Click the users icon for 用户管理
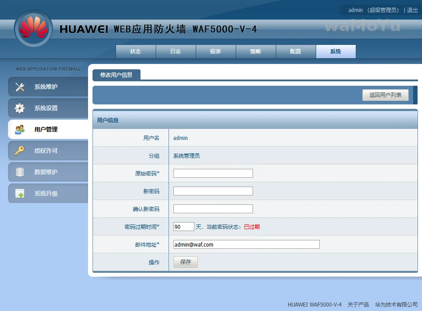This screenshot has height=311, width=422. [x=20, y=130]
